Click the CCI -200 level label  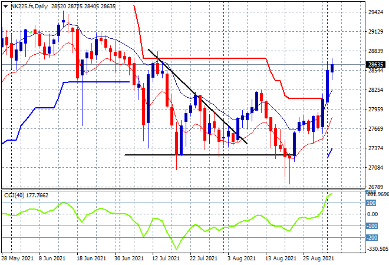(x=372, y=238)
